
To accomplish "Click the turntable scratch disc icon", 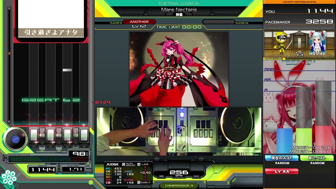I will click(15, 139).
